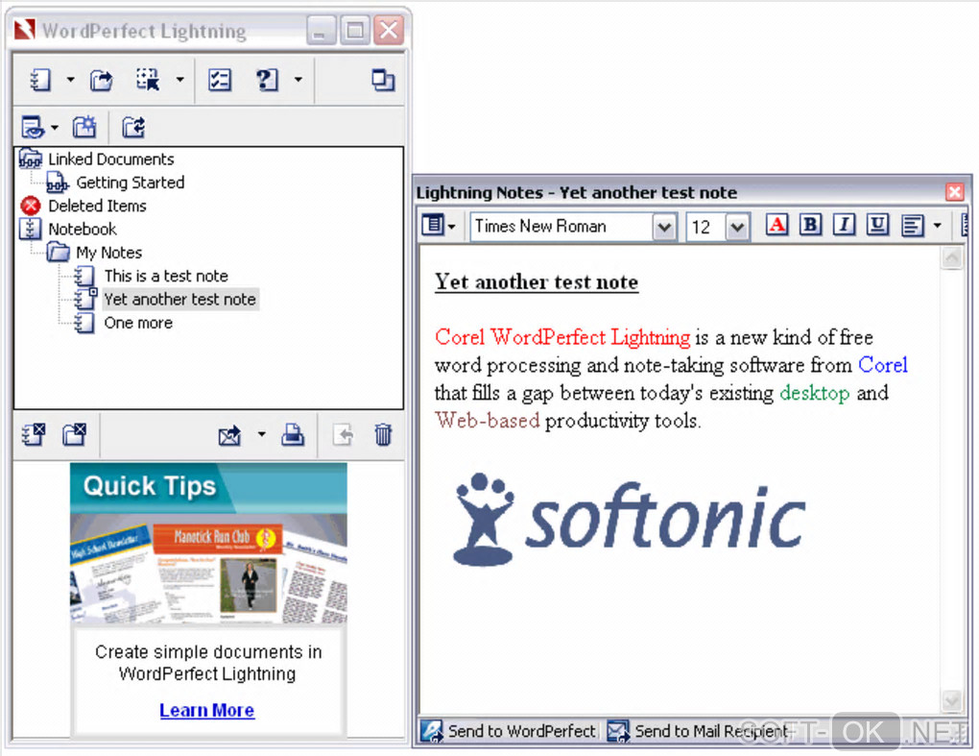Maximize the WordPerfect Lightning window
979x756 pixels.
tap(354, 30)
